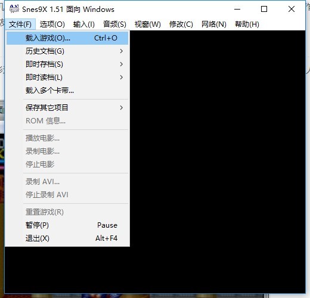Expand the 即时读档(L) submenu

67,77
